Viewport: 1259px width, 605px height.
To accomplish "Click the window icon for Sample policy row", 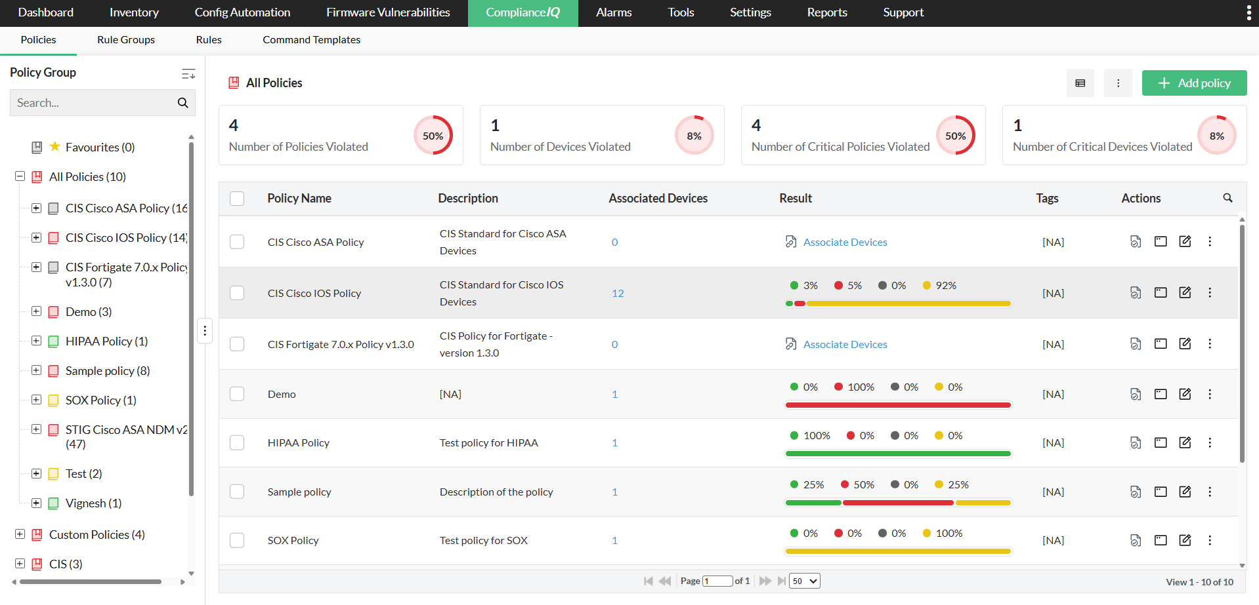I will coord(1161,492).
